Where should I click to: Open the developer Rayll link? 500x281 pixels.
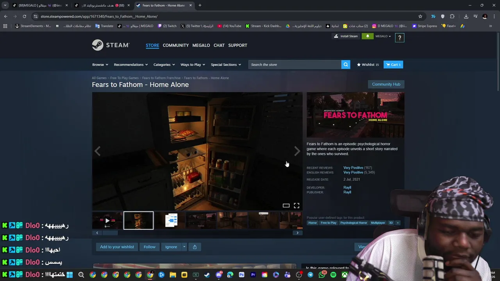point(347,188)
